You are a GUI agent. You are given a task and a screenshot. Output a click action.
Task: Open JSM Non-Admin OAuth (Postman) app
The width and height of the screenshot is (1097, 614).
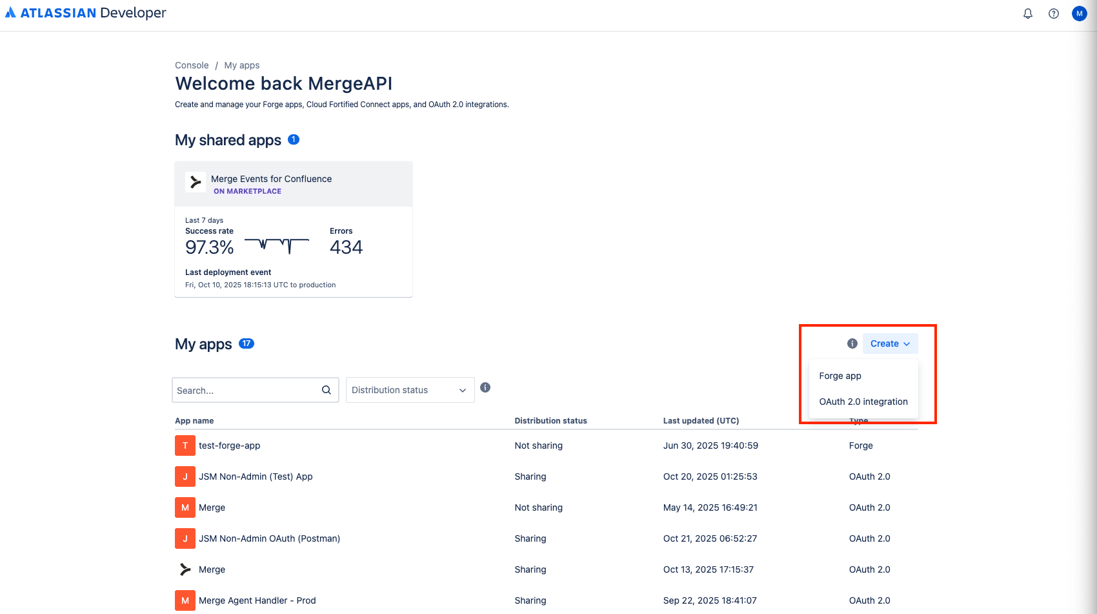click(x=269, y=538)
